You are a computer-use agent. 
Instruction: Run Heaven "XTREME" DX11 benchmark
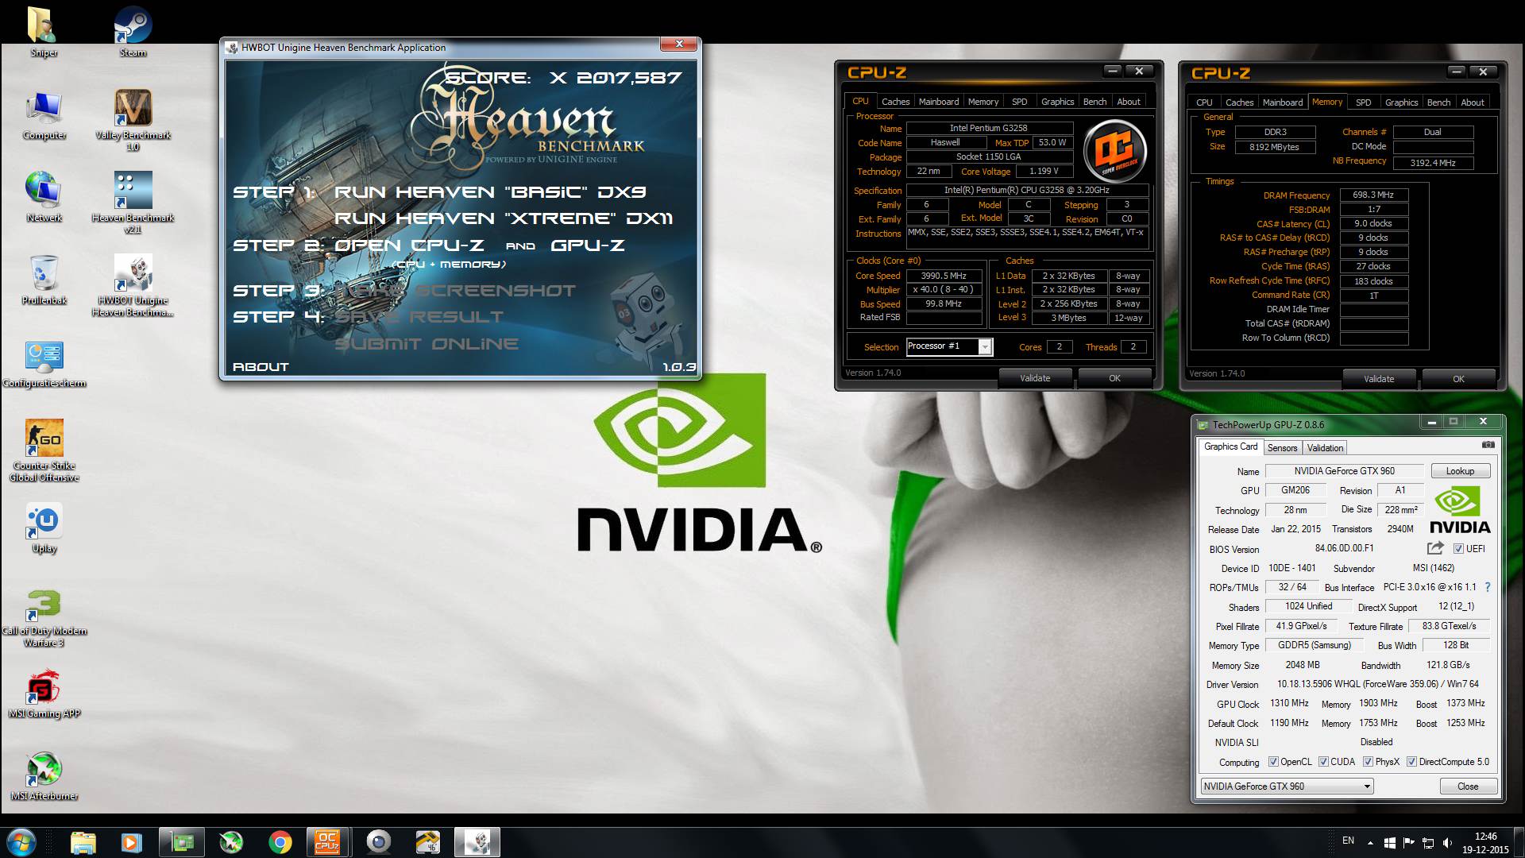pyautogui.click(x=503, y=218)
